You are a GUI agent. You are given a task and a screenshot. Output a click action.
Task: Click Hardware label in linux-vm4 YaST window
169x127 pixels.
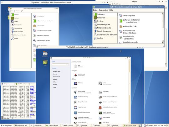[17, 18]
